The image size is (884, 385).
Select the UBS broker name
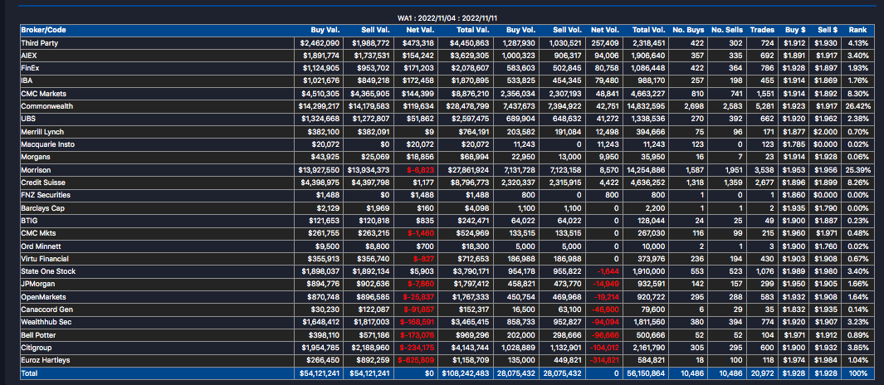coord(27,119)
